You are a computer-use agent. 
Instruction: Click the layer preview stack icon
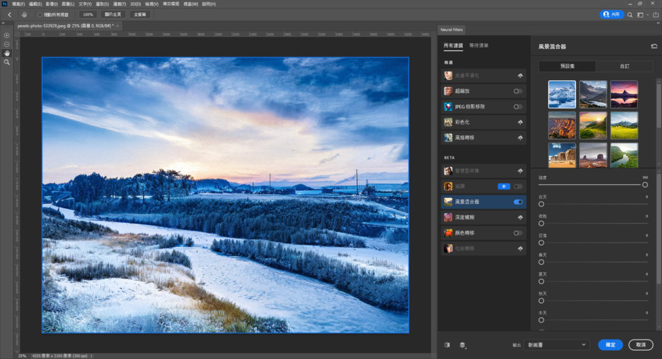click(x=463, y=345)
